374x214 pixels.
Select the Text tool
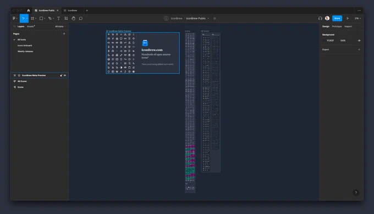pos(58,18)
